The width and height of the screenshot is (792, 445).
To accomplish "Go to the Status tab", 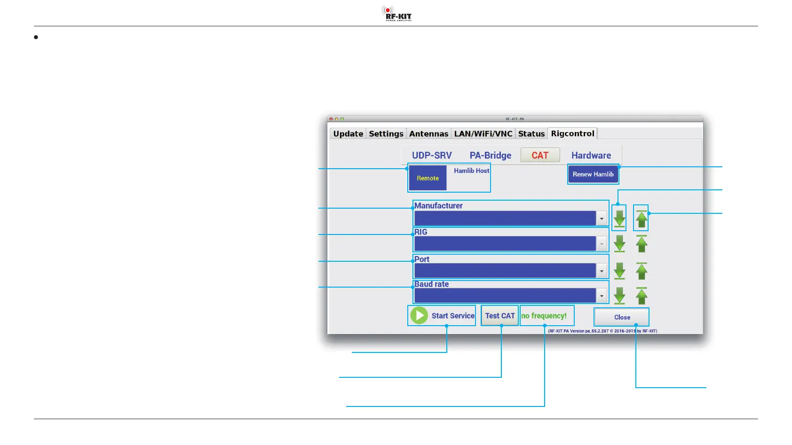I will (531, 134).
